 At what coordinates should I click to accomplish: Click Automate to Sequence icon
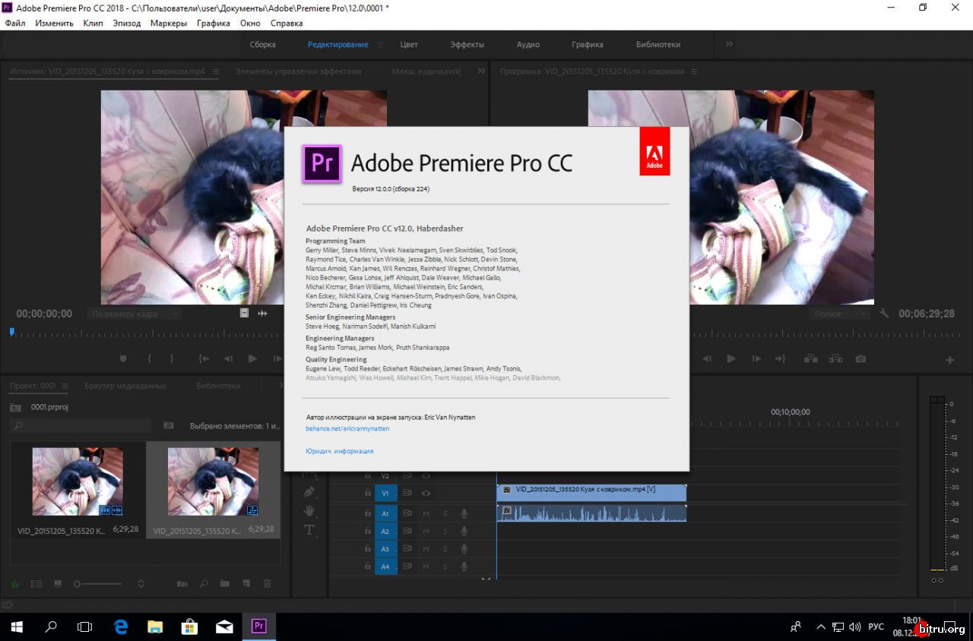click(x=182, y=584)
